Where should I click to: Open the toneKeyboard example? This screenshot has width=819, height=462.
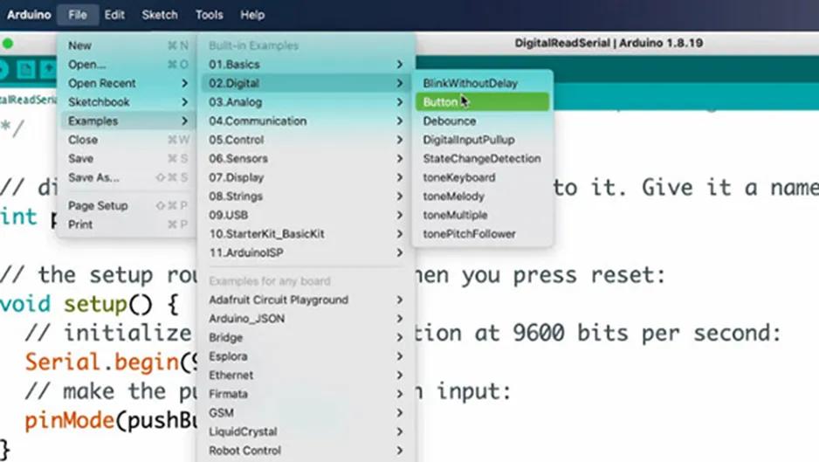[482, 177]
